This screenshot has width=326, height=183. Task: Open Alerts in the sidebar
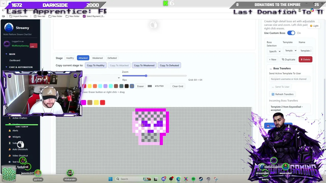point(15,131)
